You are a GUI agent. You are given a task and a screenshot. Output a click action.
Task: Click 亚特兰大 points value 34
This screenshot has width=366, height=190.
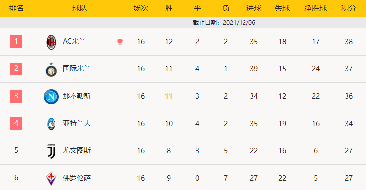349,123
